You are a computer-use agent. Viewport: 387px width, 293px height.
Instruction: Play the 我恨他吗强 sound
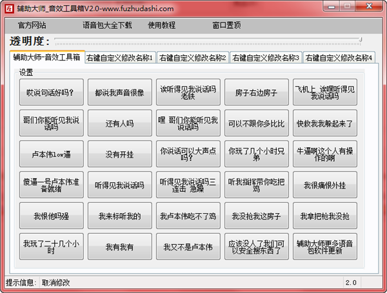click(x=52, y=216)
